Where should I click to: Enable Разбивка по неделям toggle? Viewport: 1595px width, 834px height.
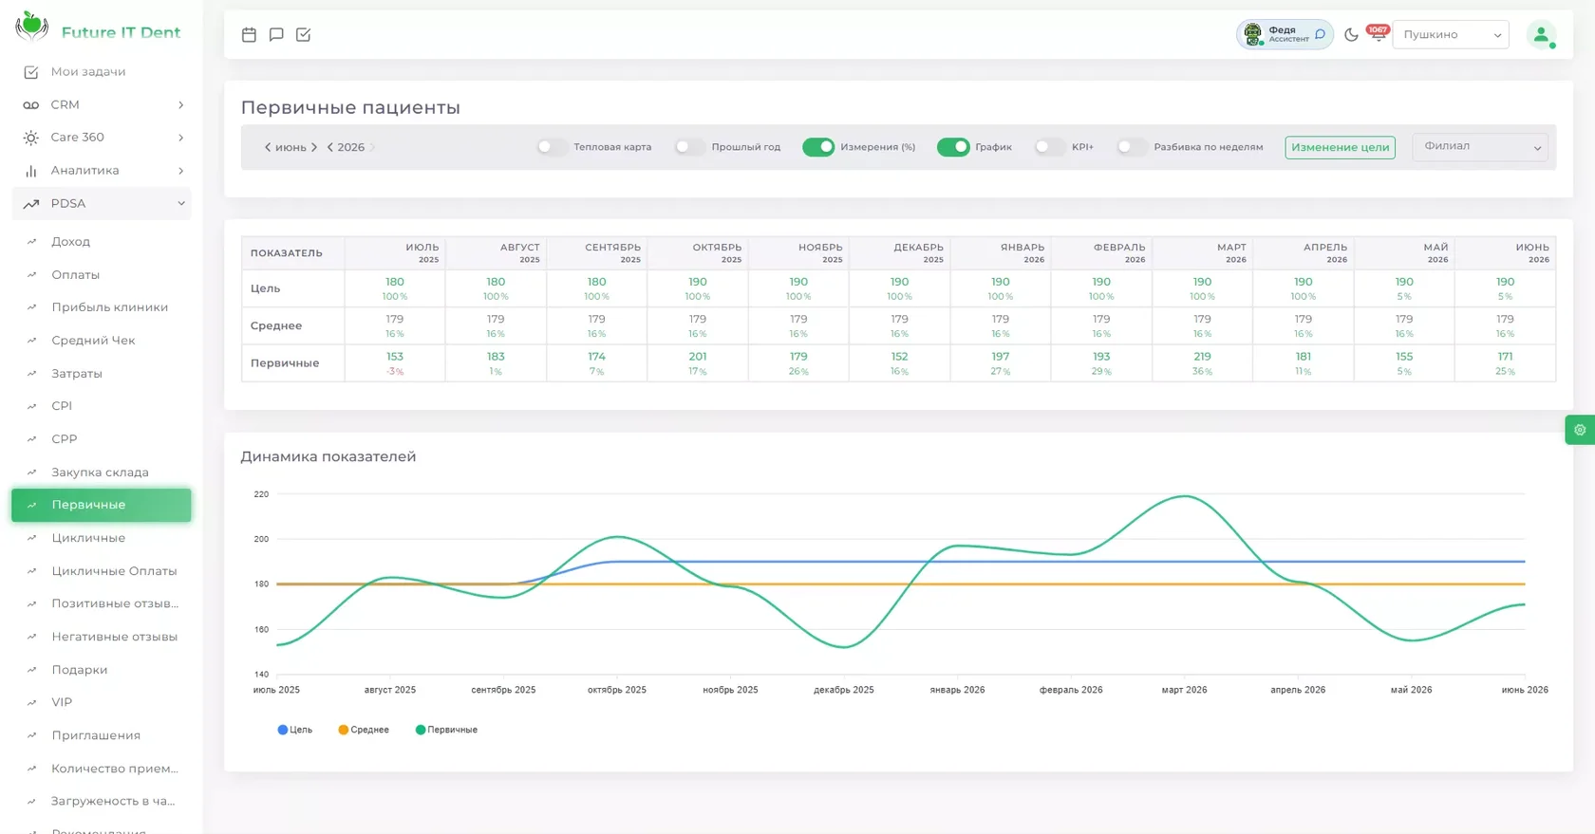[1132, 147]
